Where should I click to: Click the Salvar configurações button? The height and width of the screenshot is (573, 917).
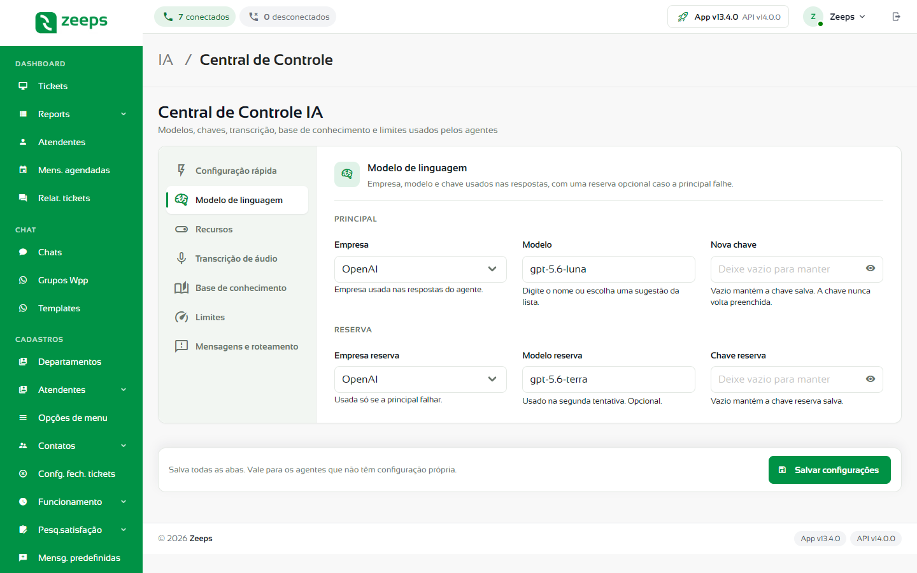click(x=829, y=470)
